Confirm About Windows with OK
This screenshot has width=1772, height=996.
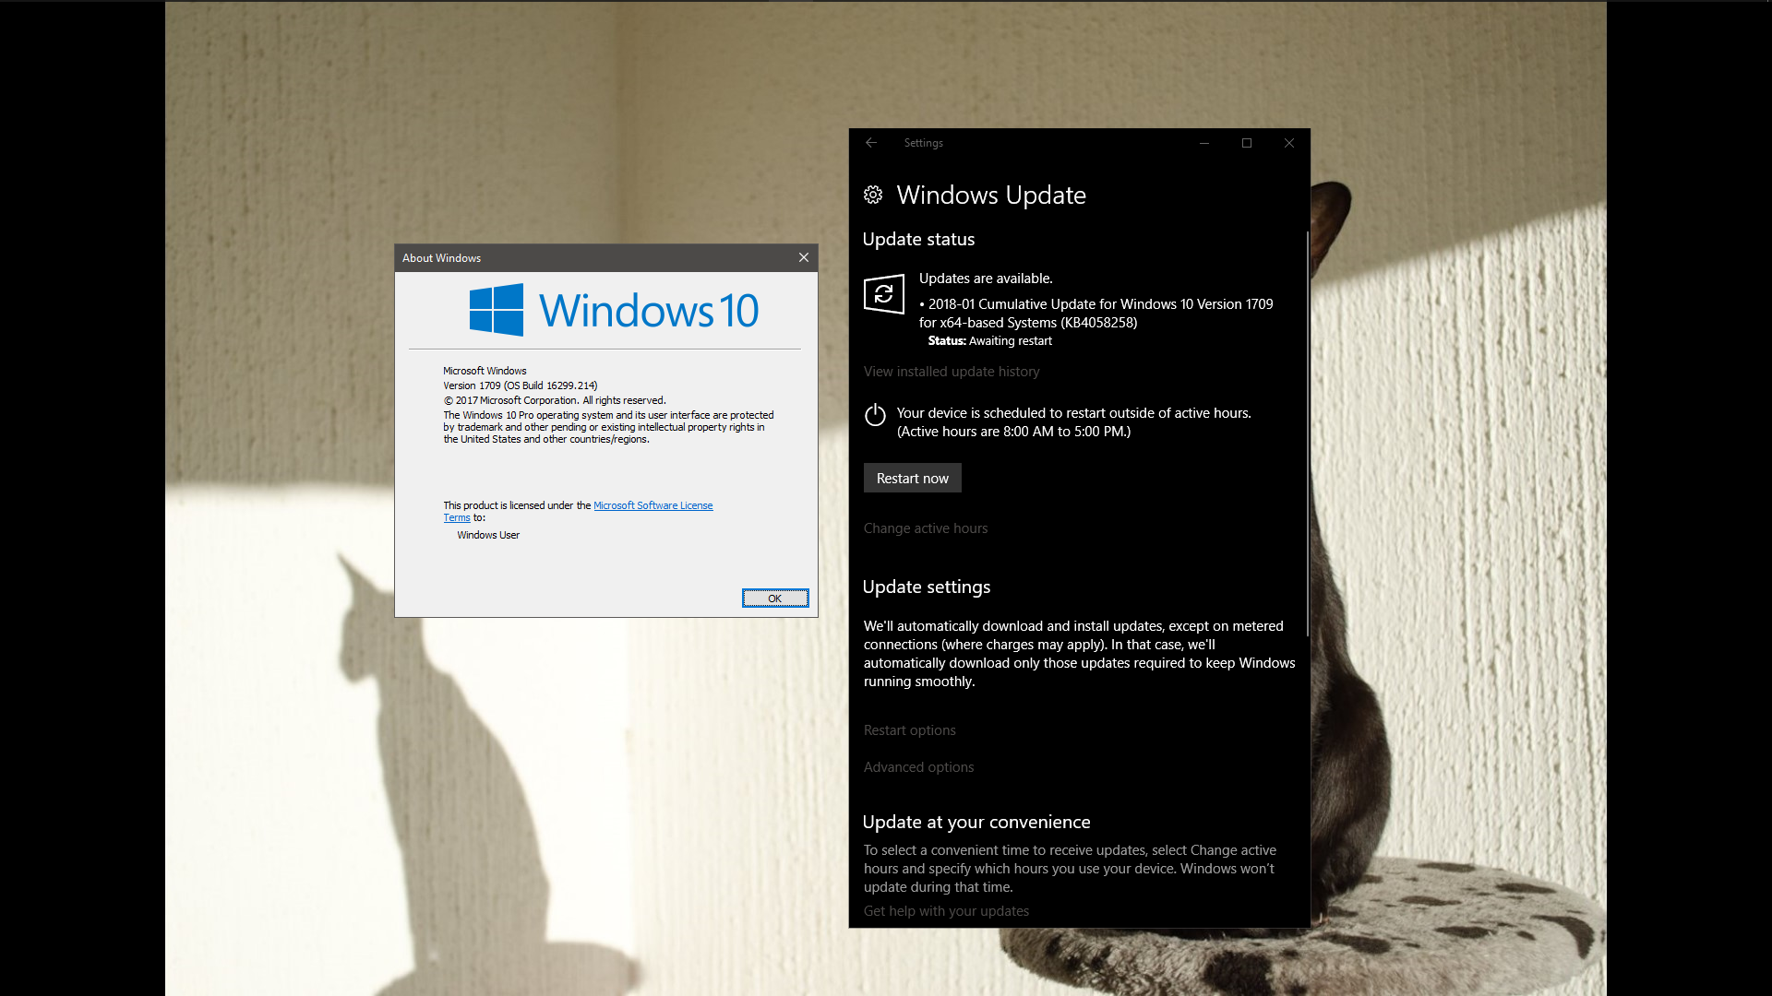point(774,599)
